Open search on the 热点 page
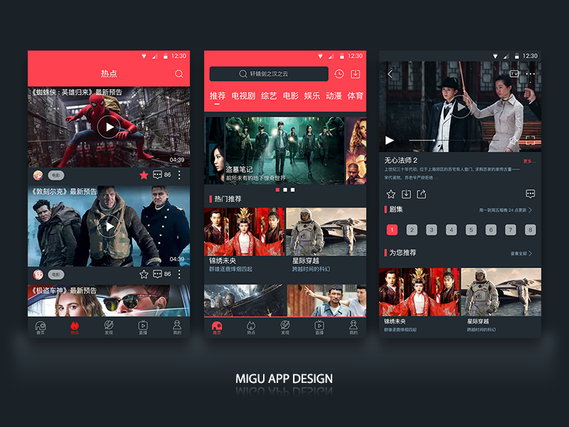The image size is (569, 427). tap(179, 74)
